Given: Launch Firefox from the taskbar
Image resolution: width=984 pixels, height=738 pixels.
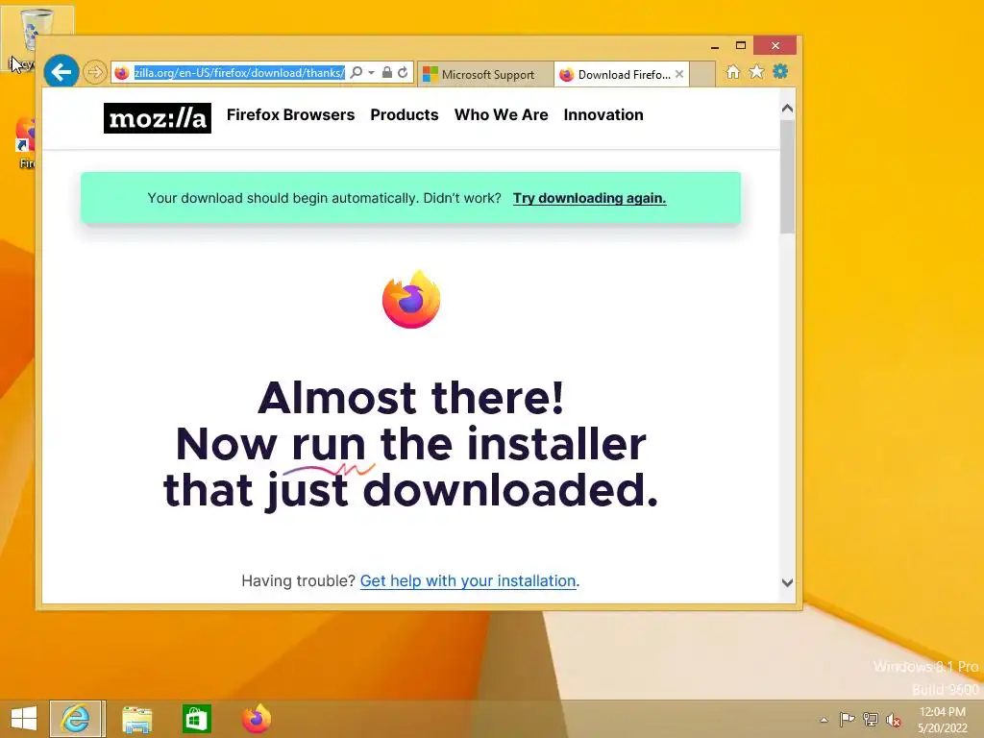Looking at the screenshot, I should point(257,719).
